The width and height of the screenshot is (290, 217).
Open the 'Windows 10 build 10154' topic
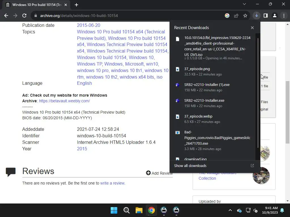pos(102,58)
